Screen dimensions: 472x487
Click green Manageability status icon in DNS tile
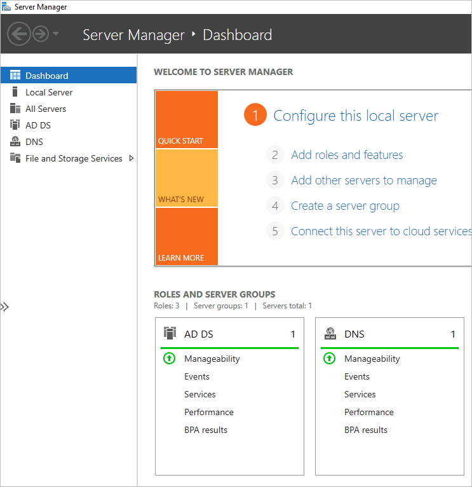point(330,359)
